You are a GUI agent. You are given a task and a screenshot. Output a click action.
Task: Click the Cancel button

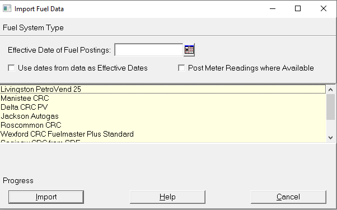coord(288,197)
